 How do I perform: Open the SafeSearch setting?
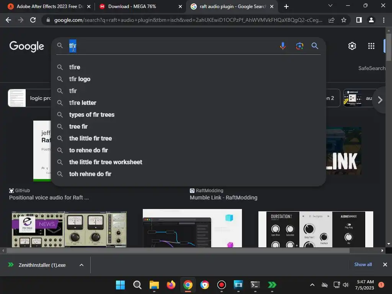[x=372, y=68]
